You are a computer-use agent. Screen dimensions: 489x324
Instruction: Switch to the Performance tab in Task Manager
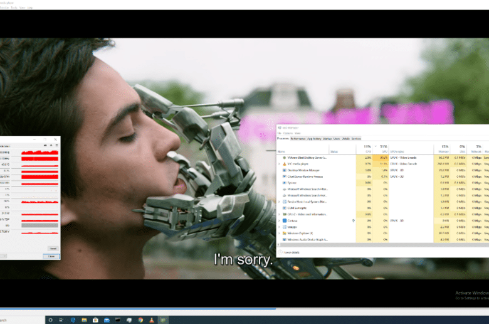298,139
